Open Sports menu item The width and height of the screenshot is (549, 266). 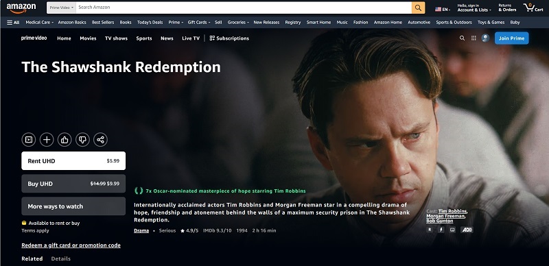(144, 38)
